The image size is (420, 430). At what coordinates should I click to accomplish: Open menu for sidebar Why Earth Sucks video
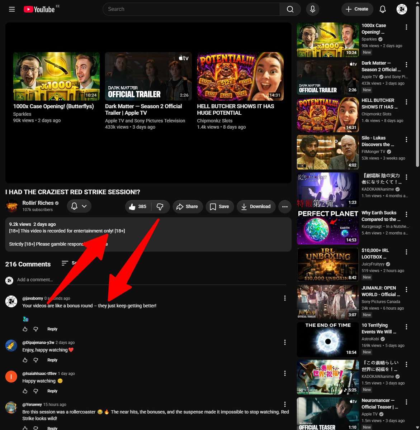(406, 215)
